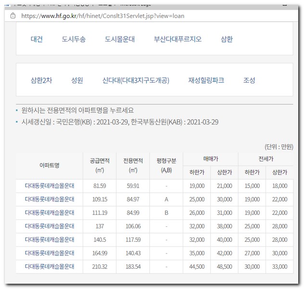
Task: Choose 도시몰운대 from the complex list
Action: click(120, 39)
